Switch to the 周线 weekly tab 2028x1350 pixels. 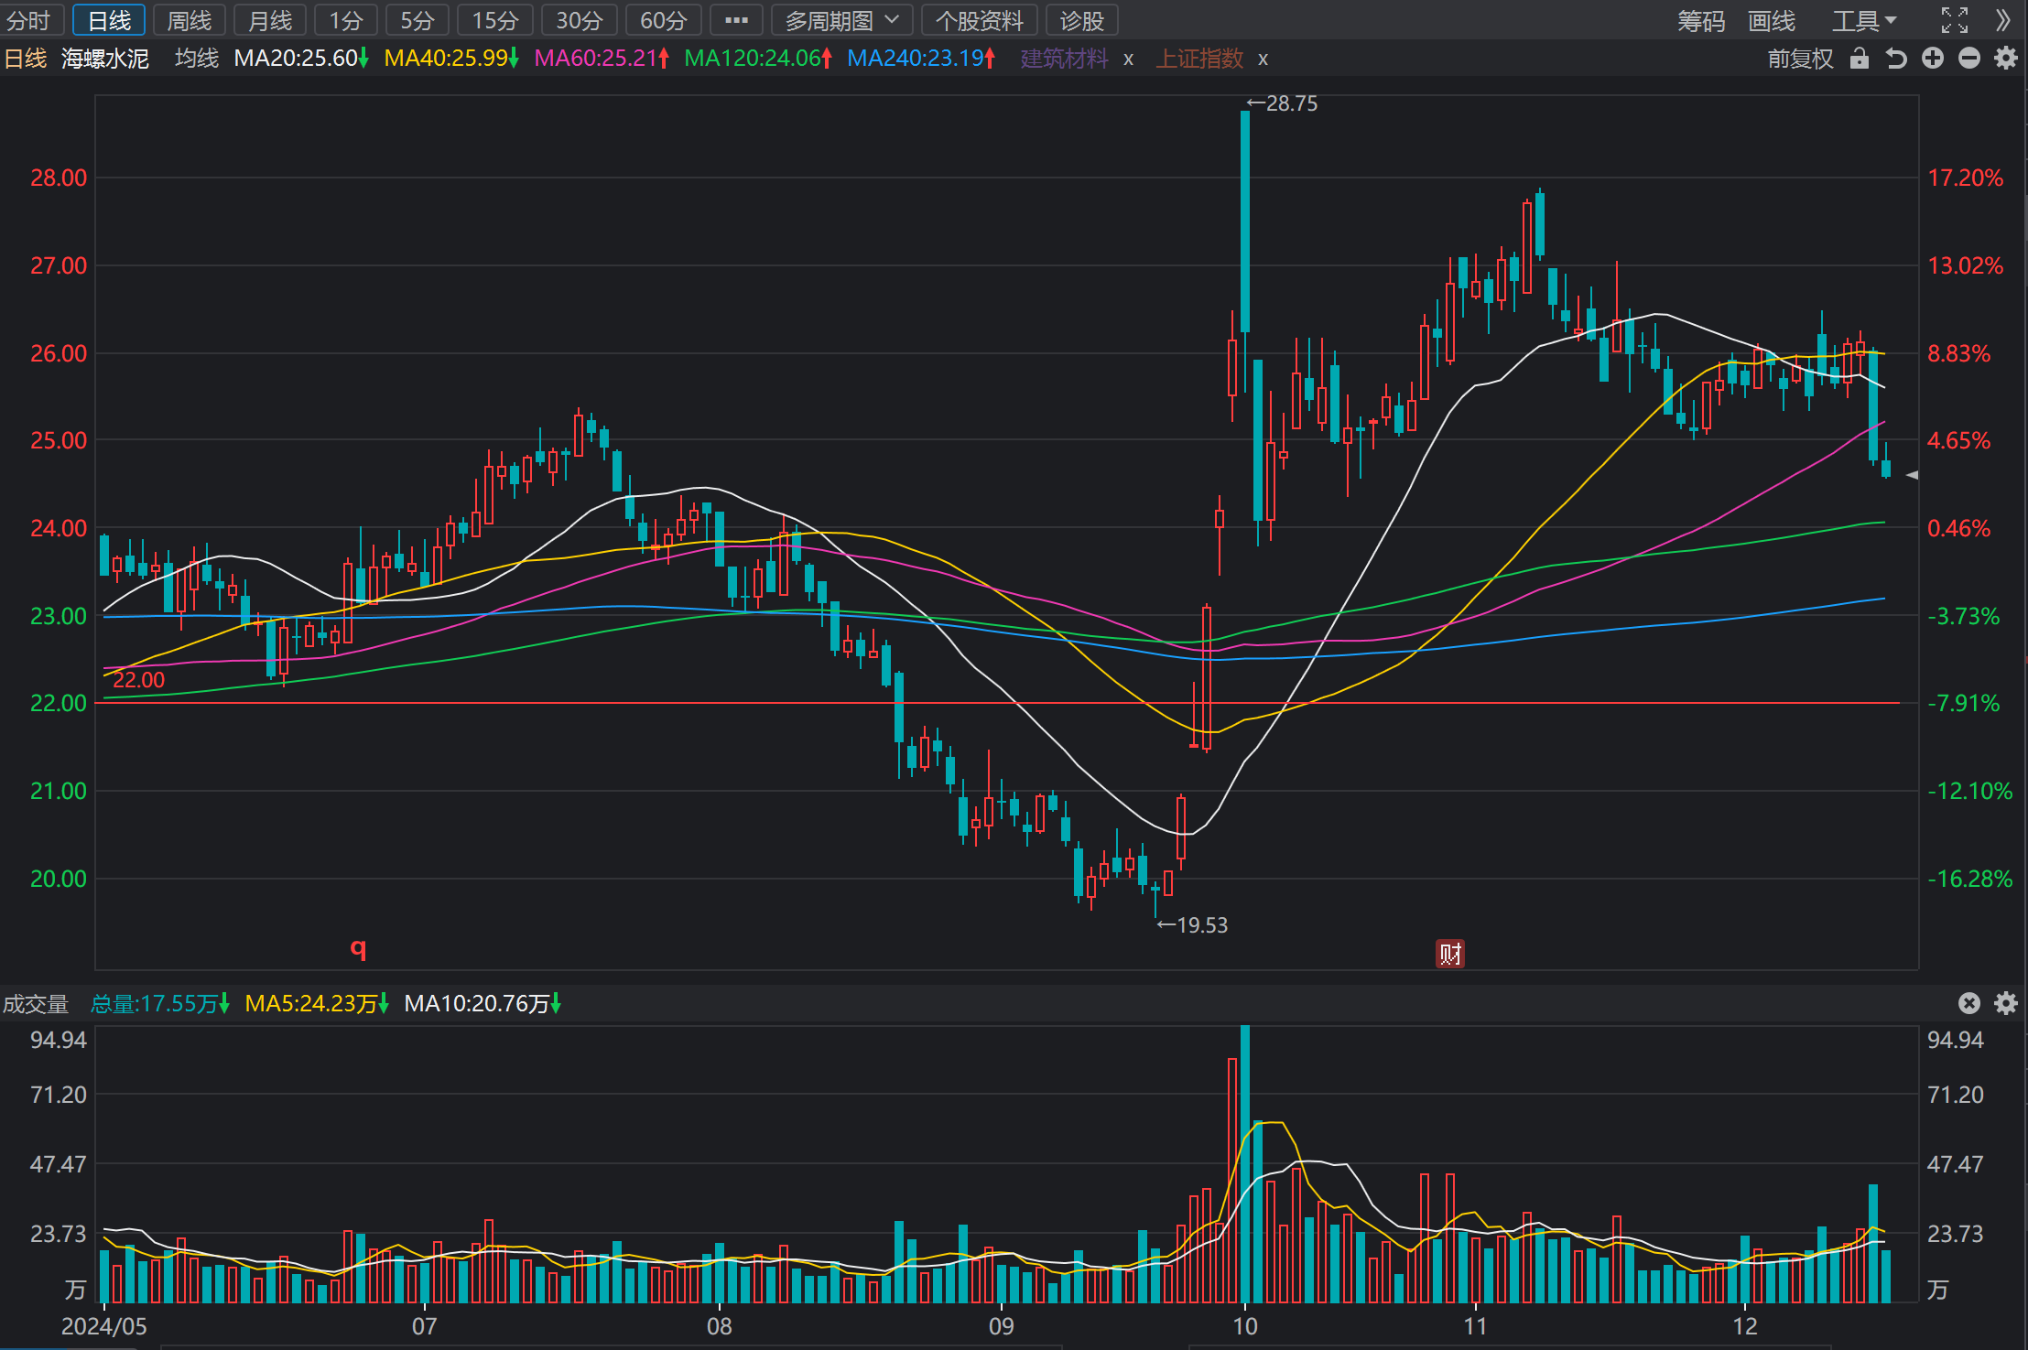(190, 20)
